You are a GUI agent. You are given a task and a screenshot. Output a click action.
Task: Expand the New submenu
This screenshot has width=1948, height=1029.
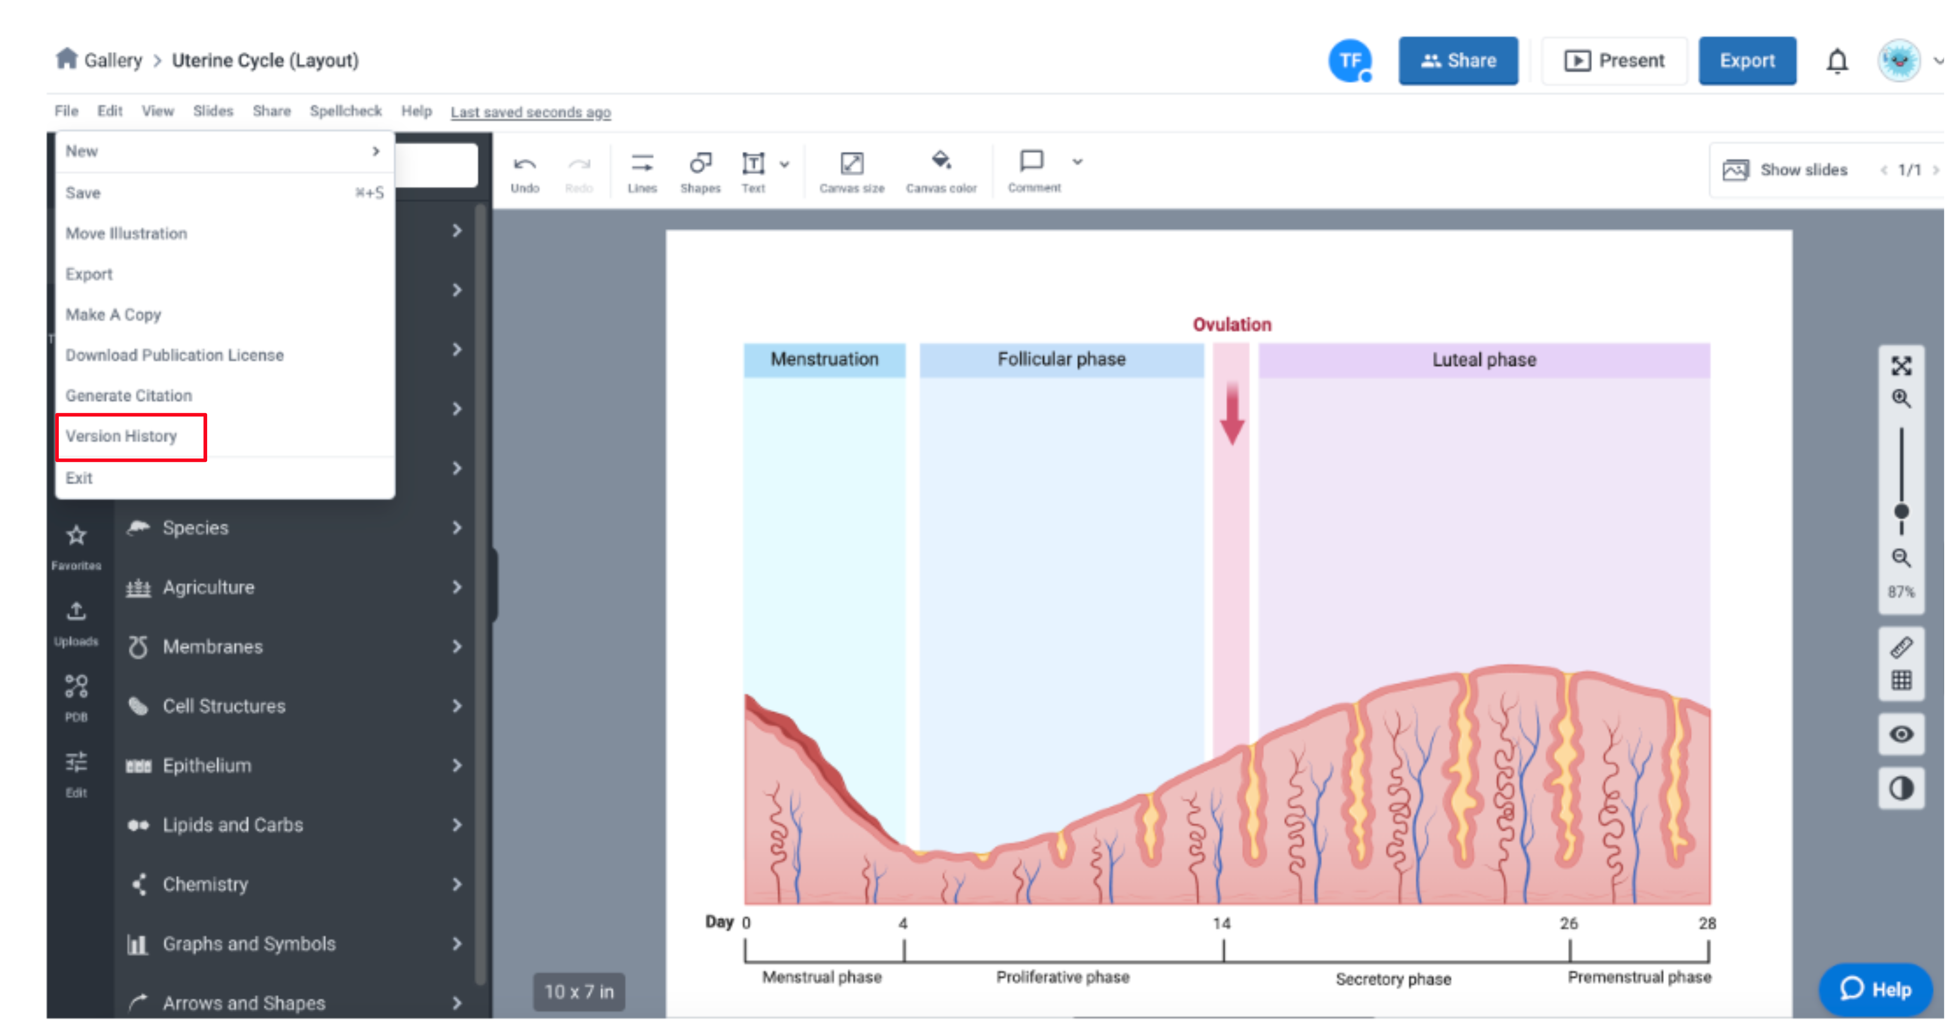click(225, 151)
